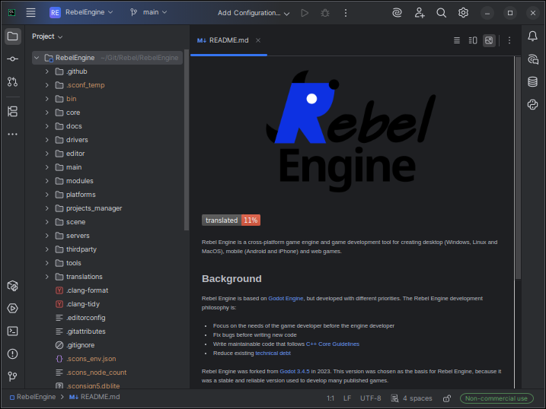The height and width of the screenshot is (409, 546).
Task: Click the Run button
Action: point(305,13)
